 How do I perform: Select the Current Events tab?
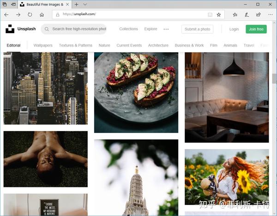(129, 45)
